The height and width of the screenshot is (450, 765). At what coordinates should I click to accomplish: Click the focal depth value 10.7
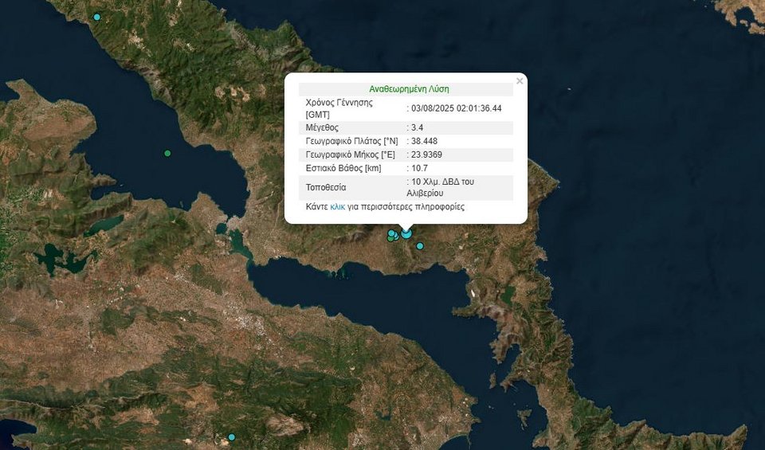[x=422, y=168]
